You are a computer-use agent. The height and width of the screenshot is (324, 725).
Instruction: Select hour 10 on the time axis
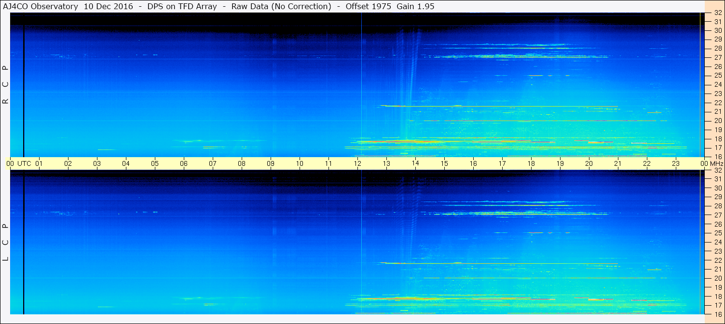[300, 163]
